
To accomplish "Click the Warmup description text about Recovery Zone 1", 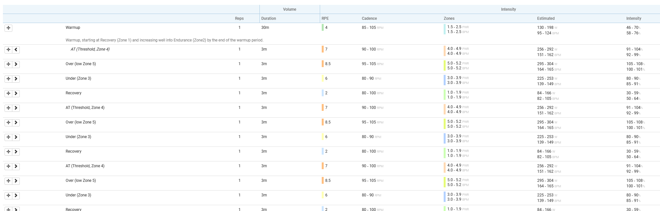I will [164, 40].
